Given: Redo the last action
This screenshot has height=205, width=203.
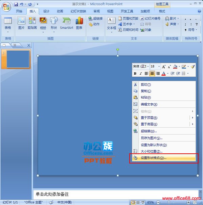Looking at the screenshot, I should pos(30,4).
